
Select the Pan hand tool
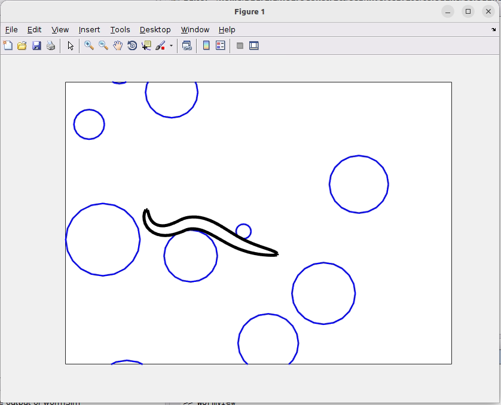[x=118, y=45]
